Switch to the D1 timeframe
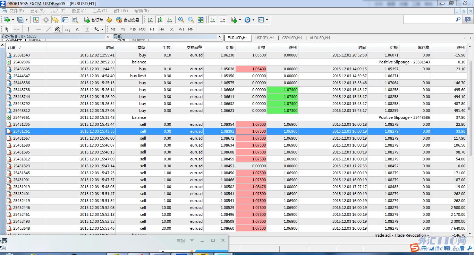 tap(171, 29)
